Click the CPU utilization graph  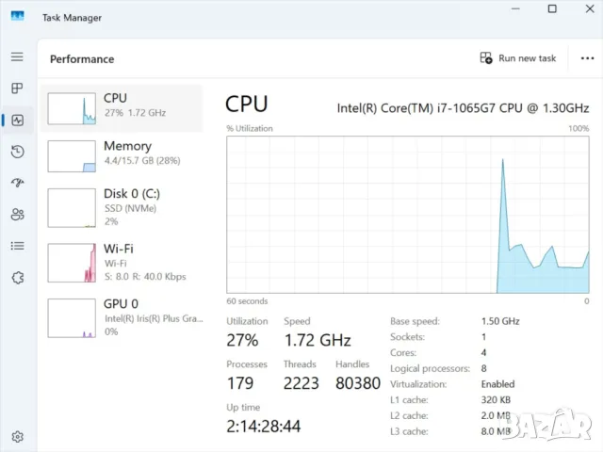click(408, 214)
